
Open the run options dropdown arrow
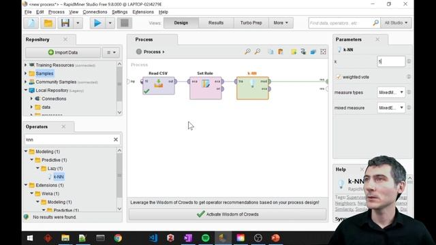point(110,23)
